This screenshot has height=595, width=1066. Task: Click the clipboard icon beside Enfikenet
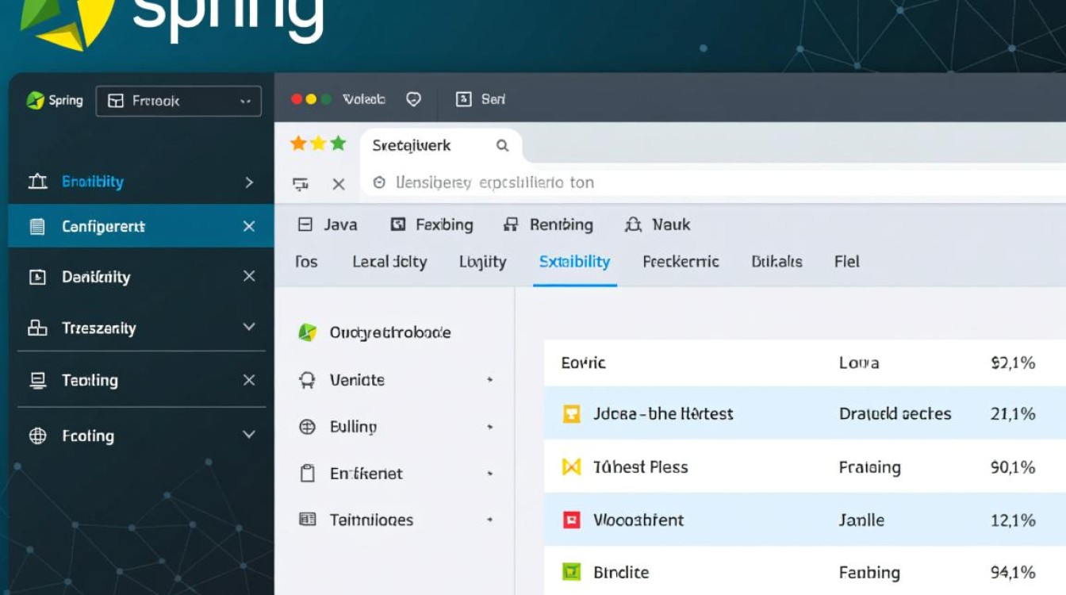308,474
